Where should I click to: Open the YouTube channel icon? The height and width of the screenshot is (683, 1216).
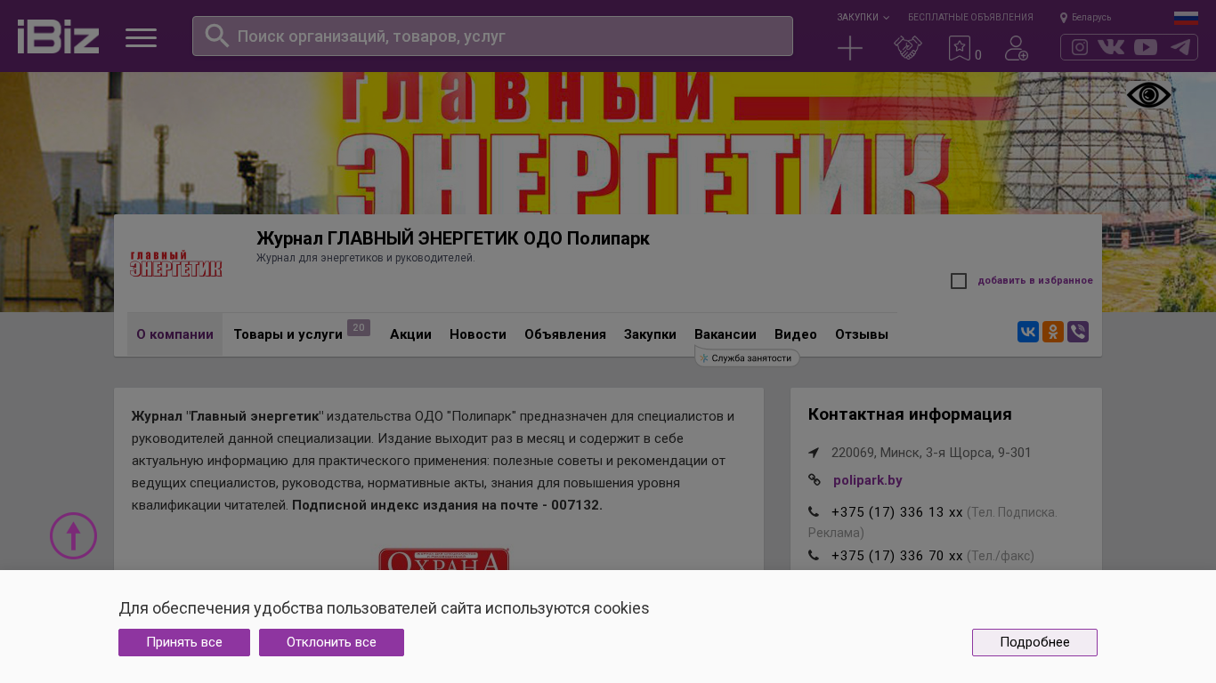pos(1146,47)
